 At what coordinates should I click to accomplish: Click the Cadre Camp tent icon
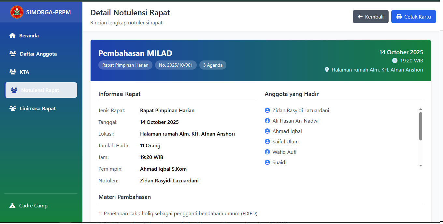(12, 206)
